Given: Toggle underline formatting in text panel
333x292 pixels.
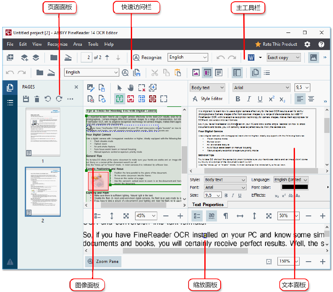Looking at the screenshot, I should click(x=260, y=99).
